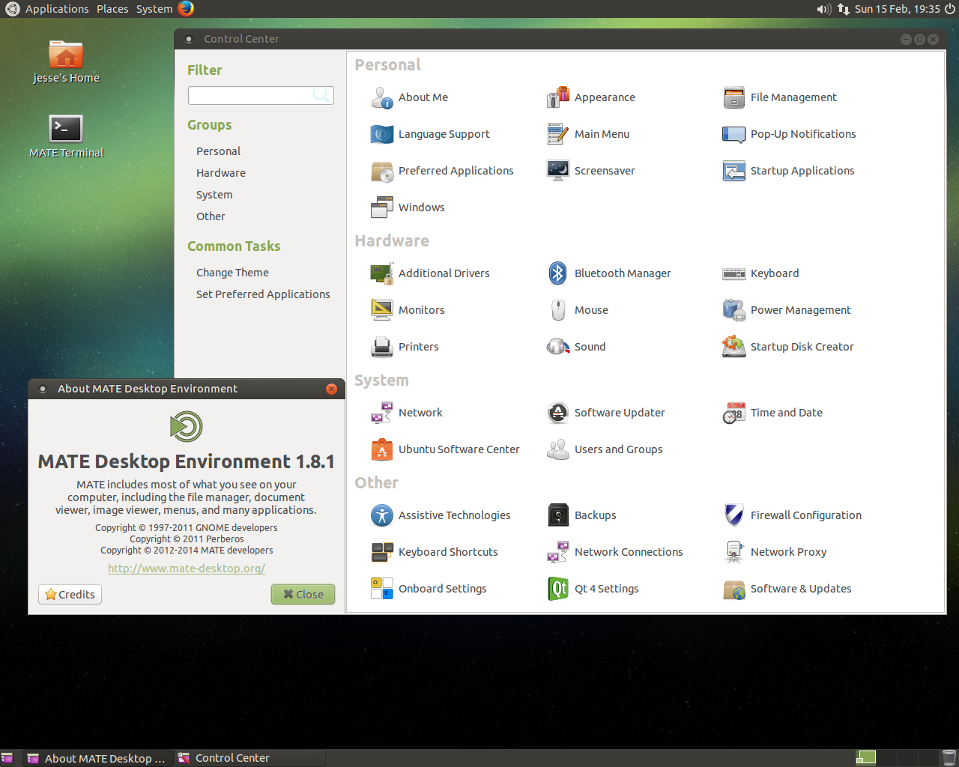Open the Mouse settings icon
Screen dimensions: 959x767
(x=558, y=310)
